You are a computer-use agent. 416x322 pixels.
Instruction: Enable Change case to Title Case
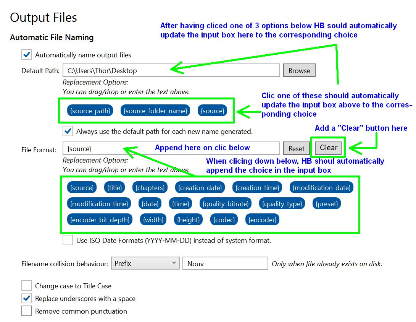pyautogui.click(x=27, y=286)
